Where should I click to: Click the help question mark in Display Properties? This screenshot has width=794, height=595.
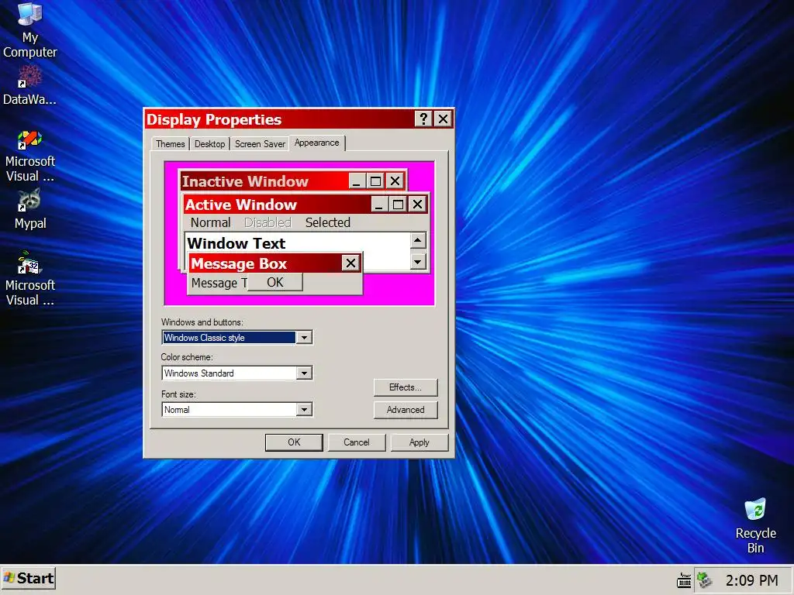tap(423, 119)
